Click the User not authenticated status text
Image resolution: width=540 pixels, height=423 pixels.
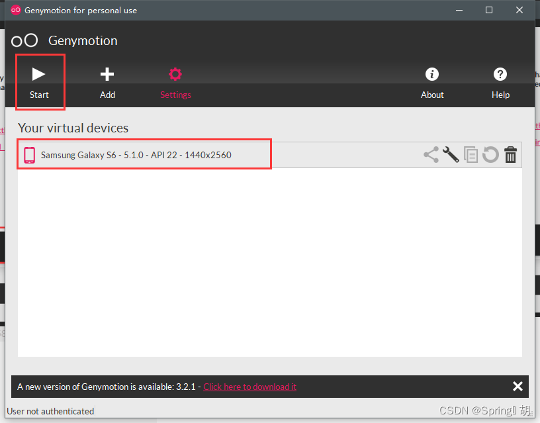click(50, 411)
